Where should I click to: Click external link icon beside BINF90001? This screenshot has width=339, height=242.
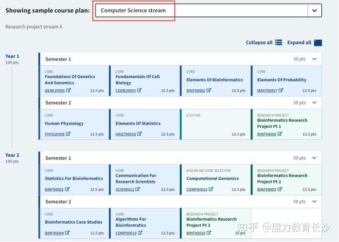pyautogui.click(x=67, y=189)
